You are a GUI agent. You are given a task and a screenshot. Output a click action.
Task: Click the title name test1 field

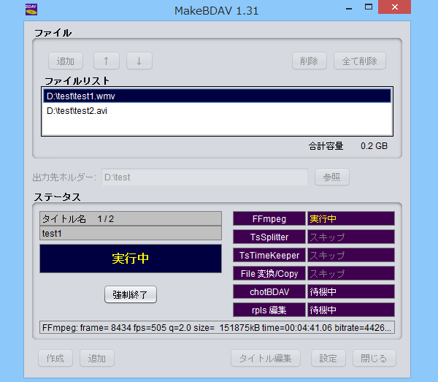(x=131, y=233)
